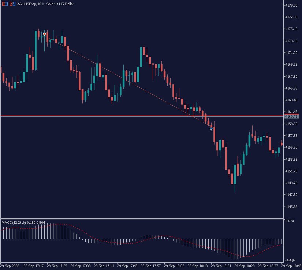Click the 4145.85 price scale value

click(291, 207)
